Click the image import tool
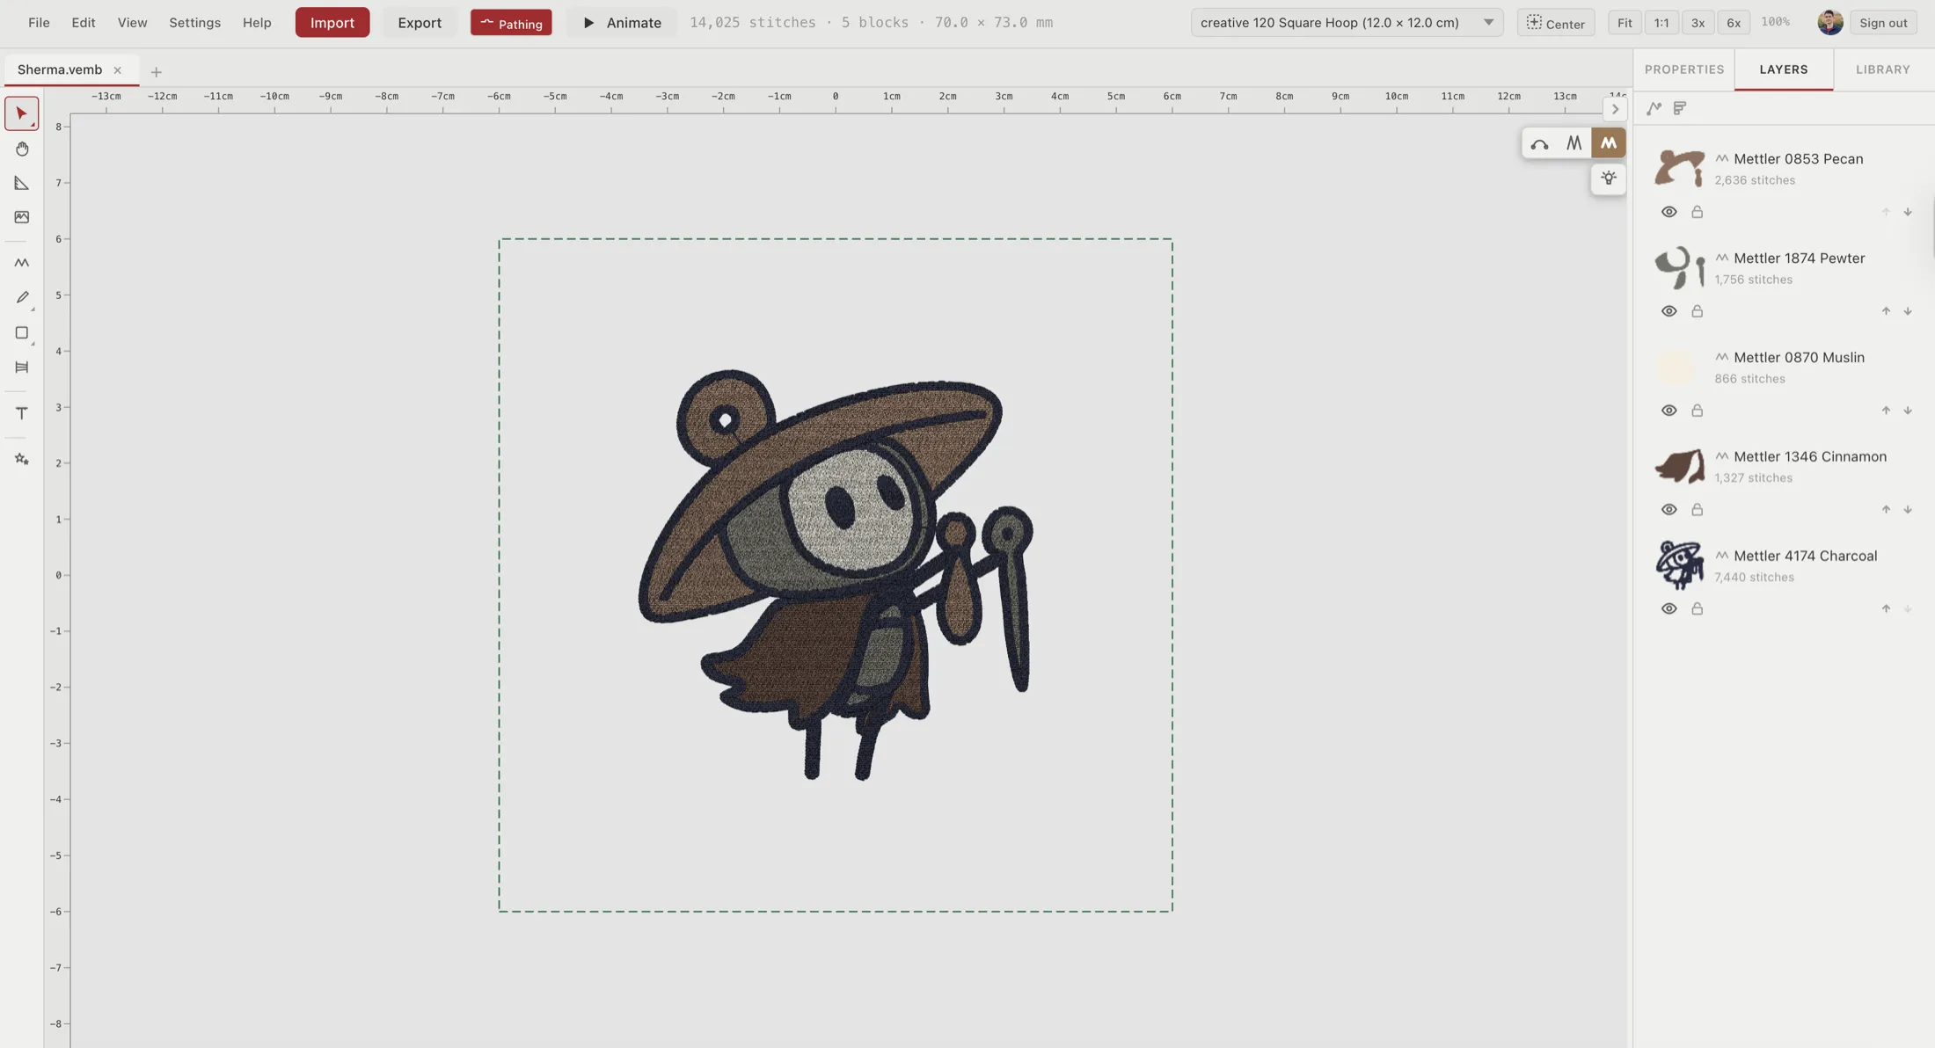 pyautogui.click(x=22, y=217)
